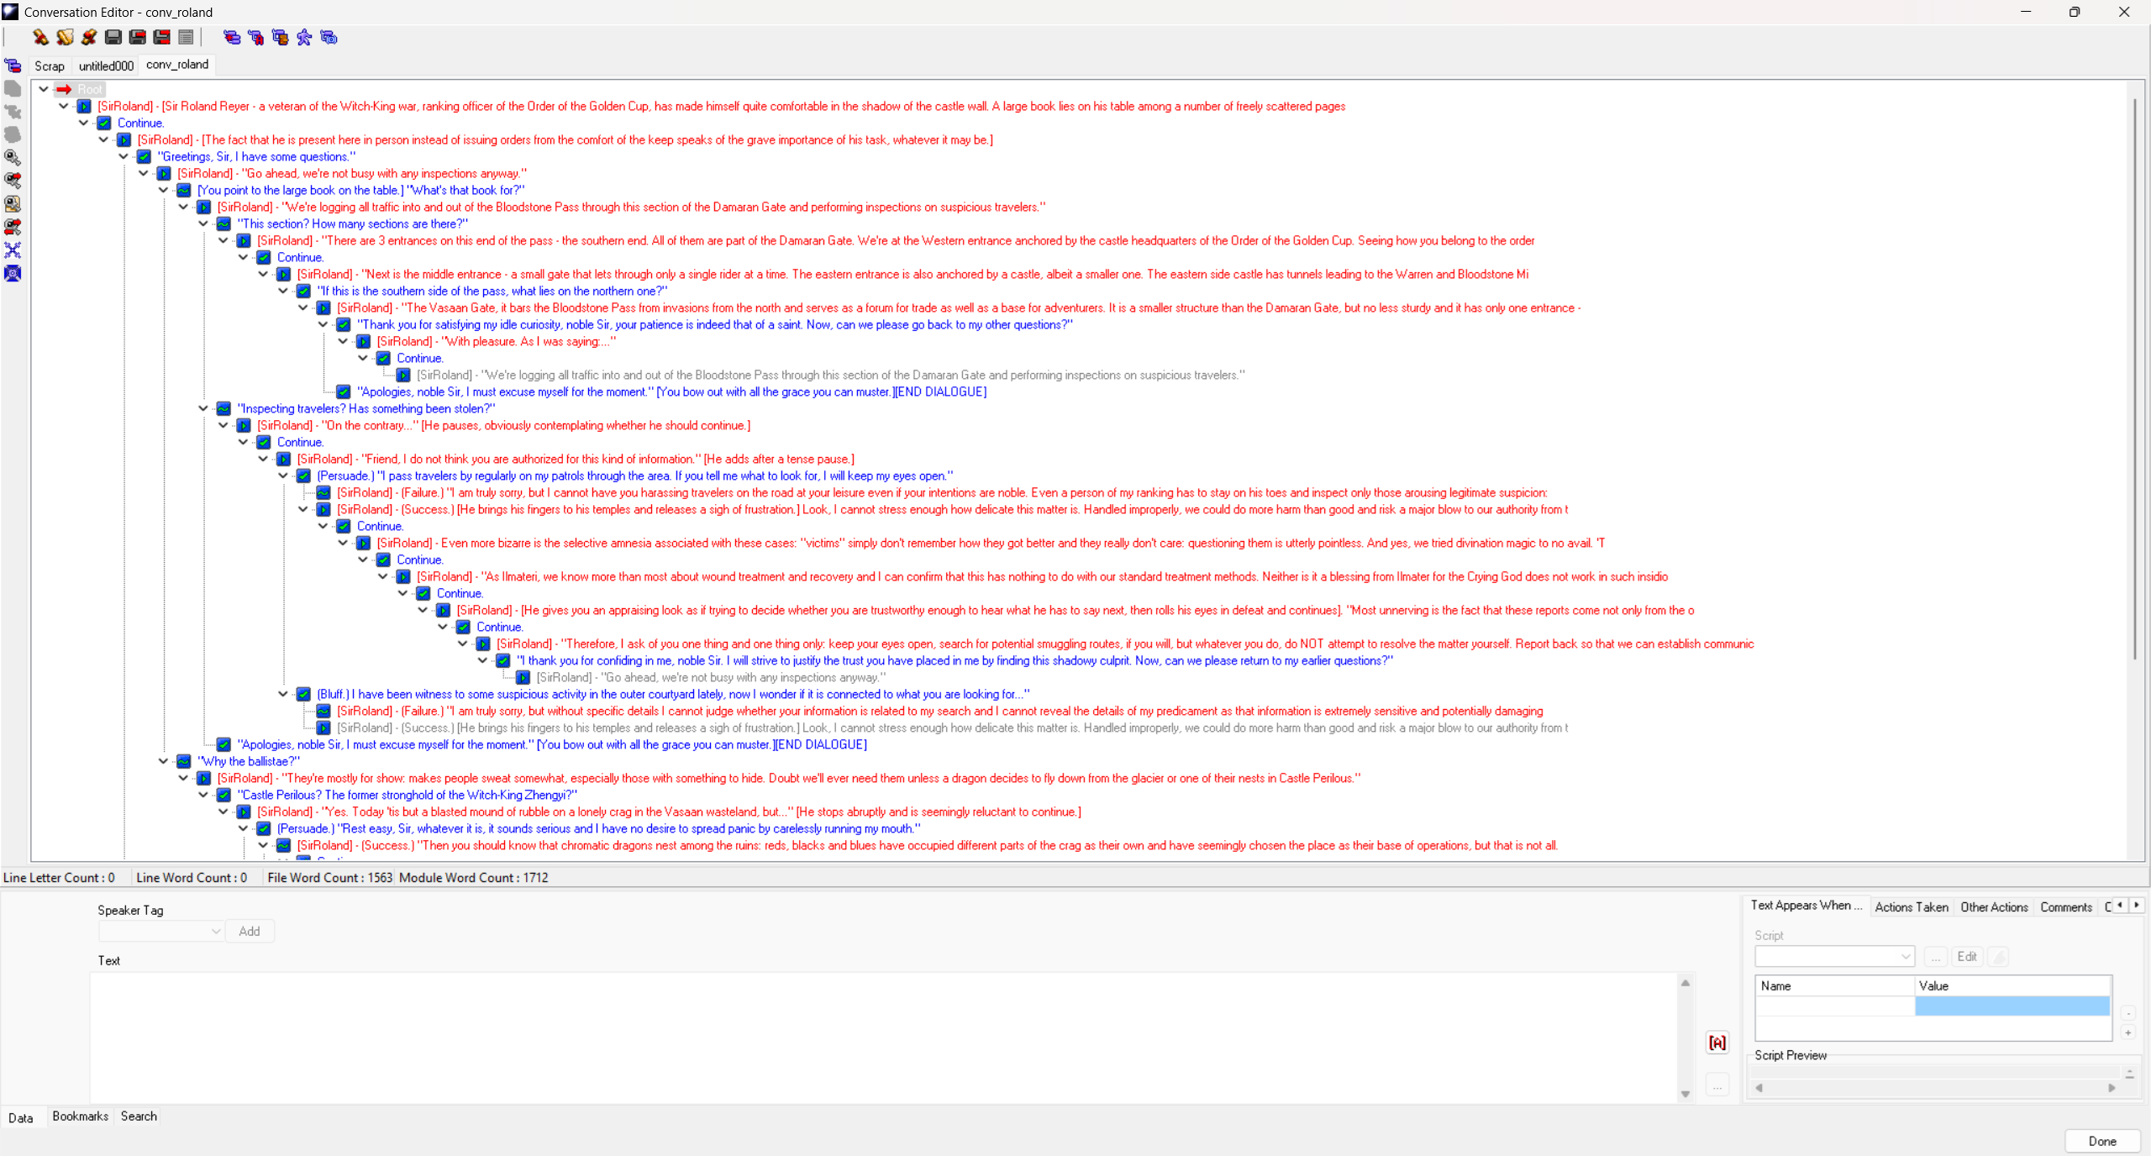Select the highlighted blue Value cell
This screenshot has width=2151, height=1156.
[2012, 1006]
